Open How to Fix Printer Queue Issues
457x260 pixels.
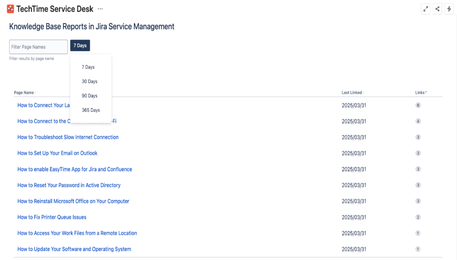click(x=51, y=217)
